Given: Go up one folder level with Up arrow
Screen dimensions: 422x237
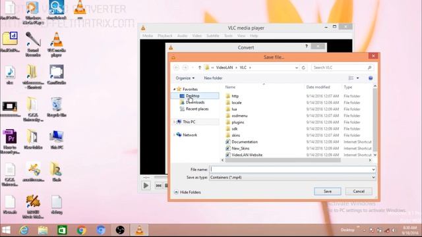Looking at the screenshot, I should click(x=200, y=67).
